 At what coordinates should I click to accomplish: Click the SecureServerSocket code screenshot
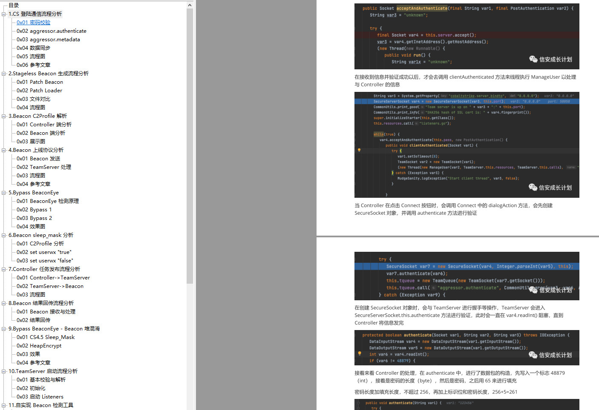click(467, 145)
